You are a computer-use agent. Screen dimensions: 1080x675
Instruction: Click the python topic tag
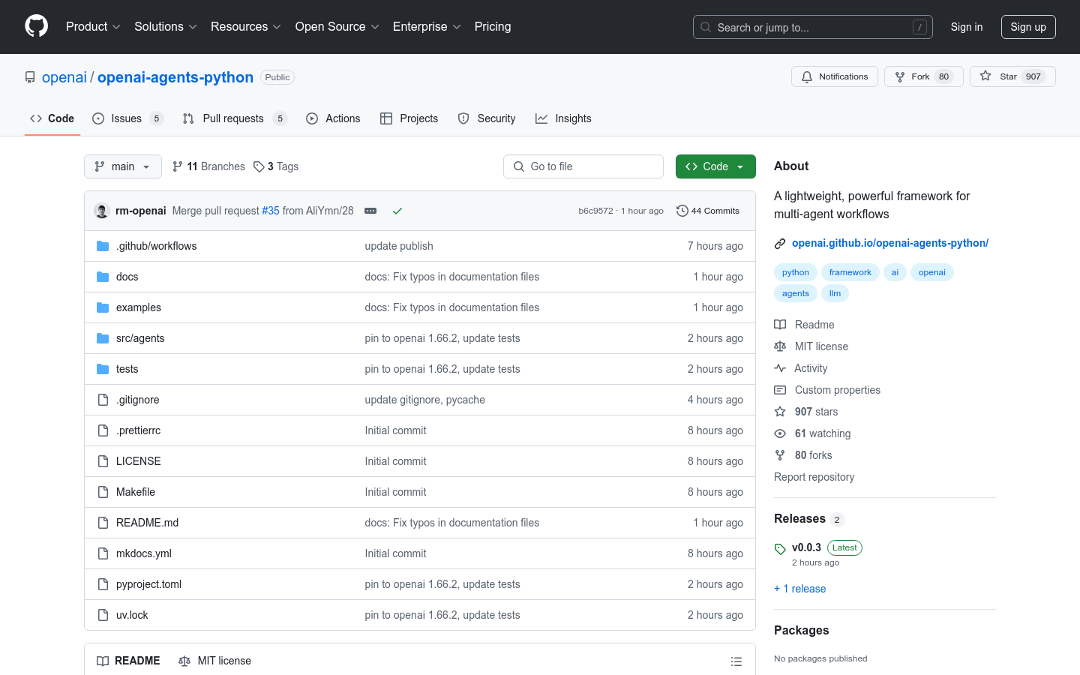pos(795,271)
